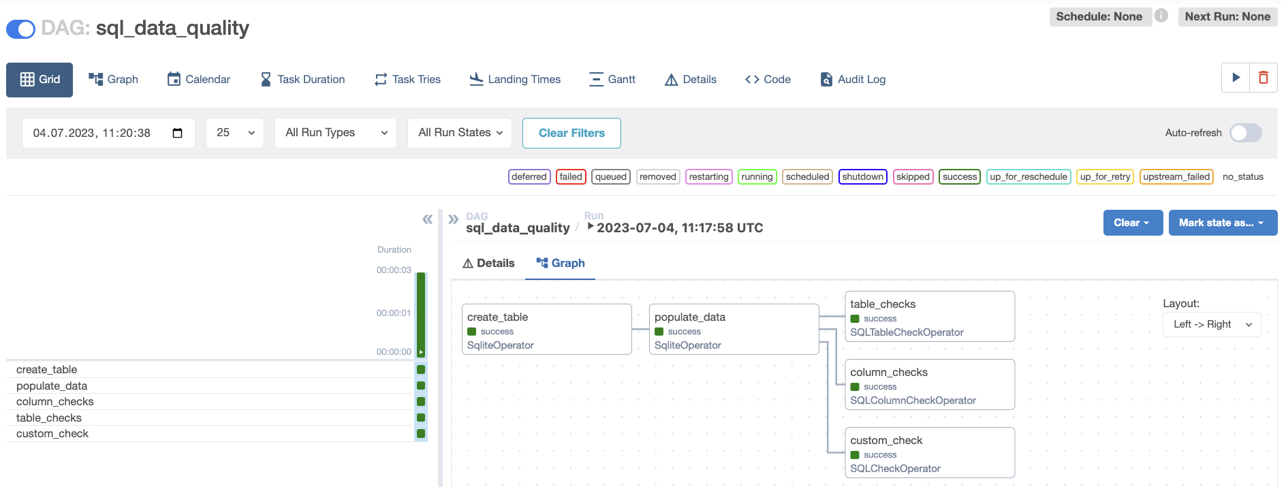
Task: Click the double-right chevron expand icon
Action: pyautogui.click(x=453, y=219)
